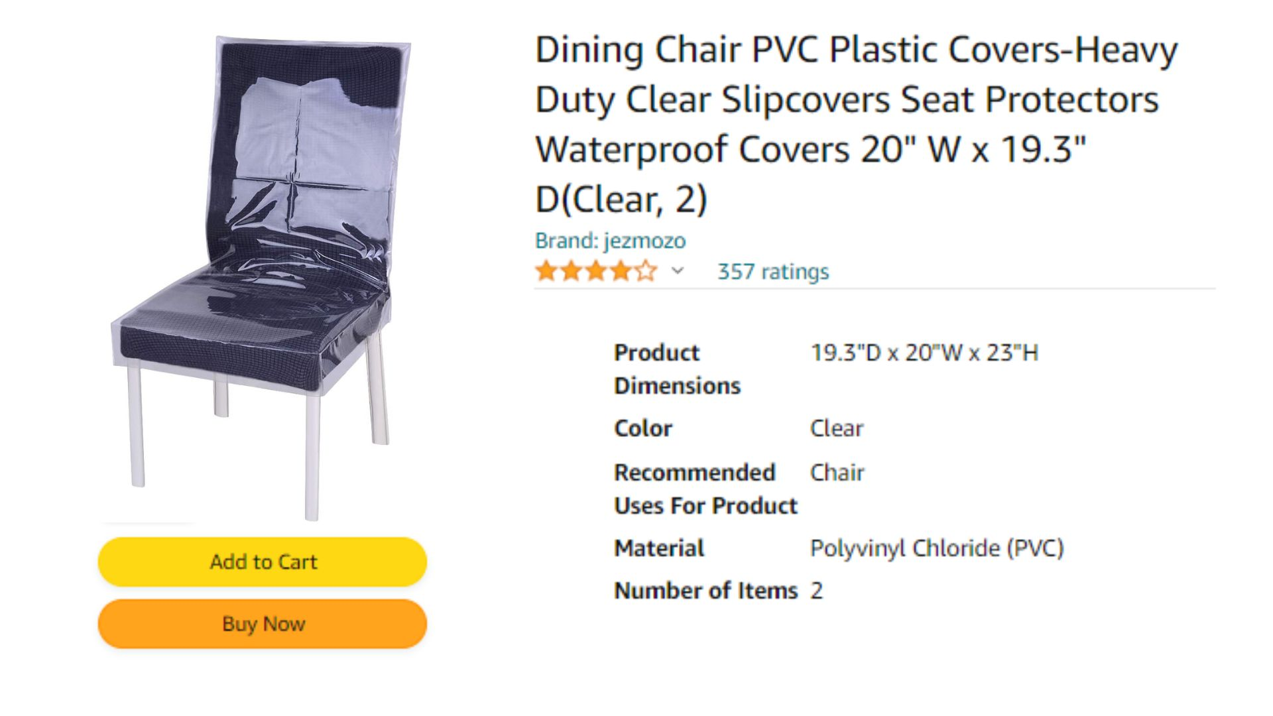
Task: Open the jezmozo brand link
Action: pos(610,241)
